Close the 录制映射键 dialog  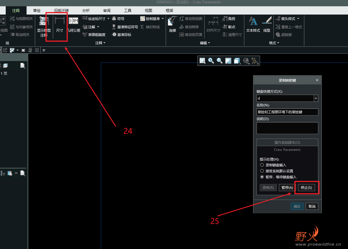317,80
